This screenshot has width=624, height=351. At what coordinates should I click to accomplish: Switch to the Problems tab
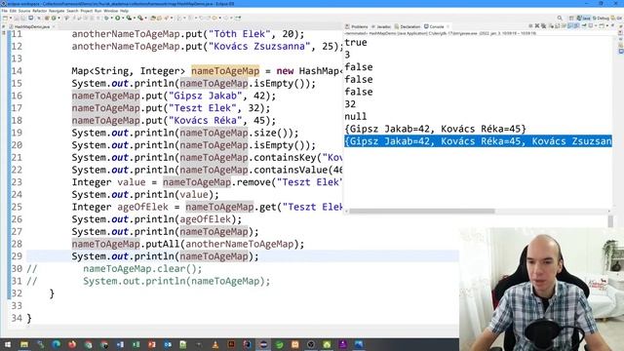coord(357,26)
